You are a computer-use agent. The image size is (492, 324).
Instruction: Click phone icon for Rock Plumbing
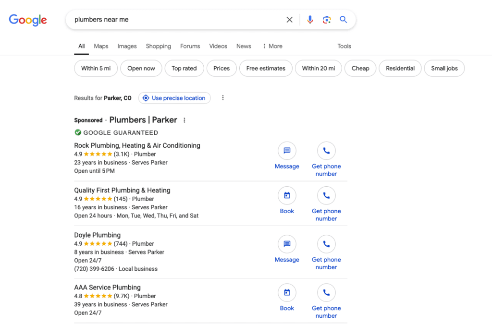[326, 151]
